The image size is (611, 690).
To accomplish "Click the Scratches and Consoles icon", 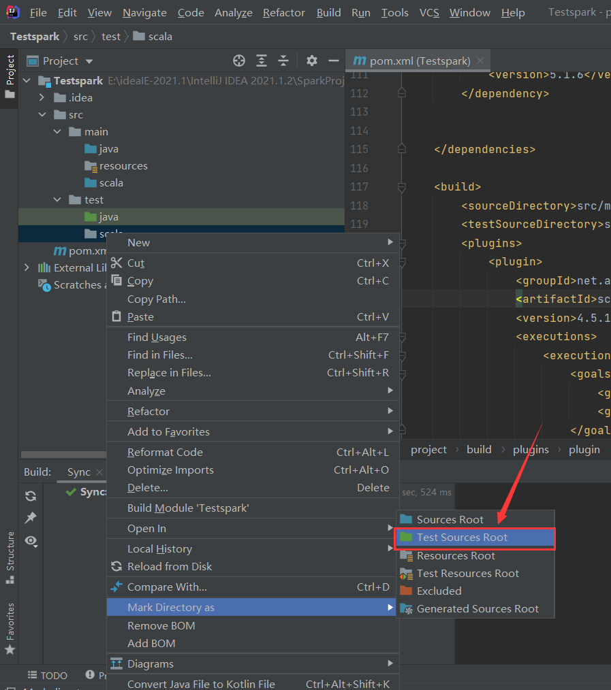I will (x=44, y=285).
